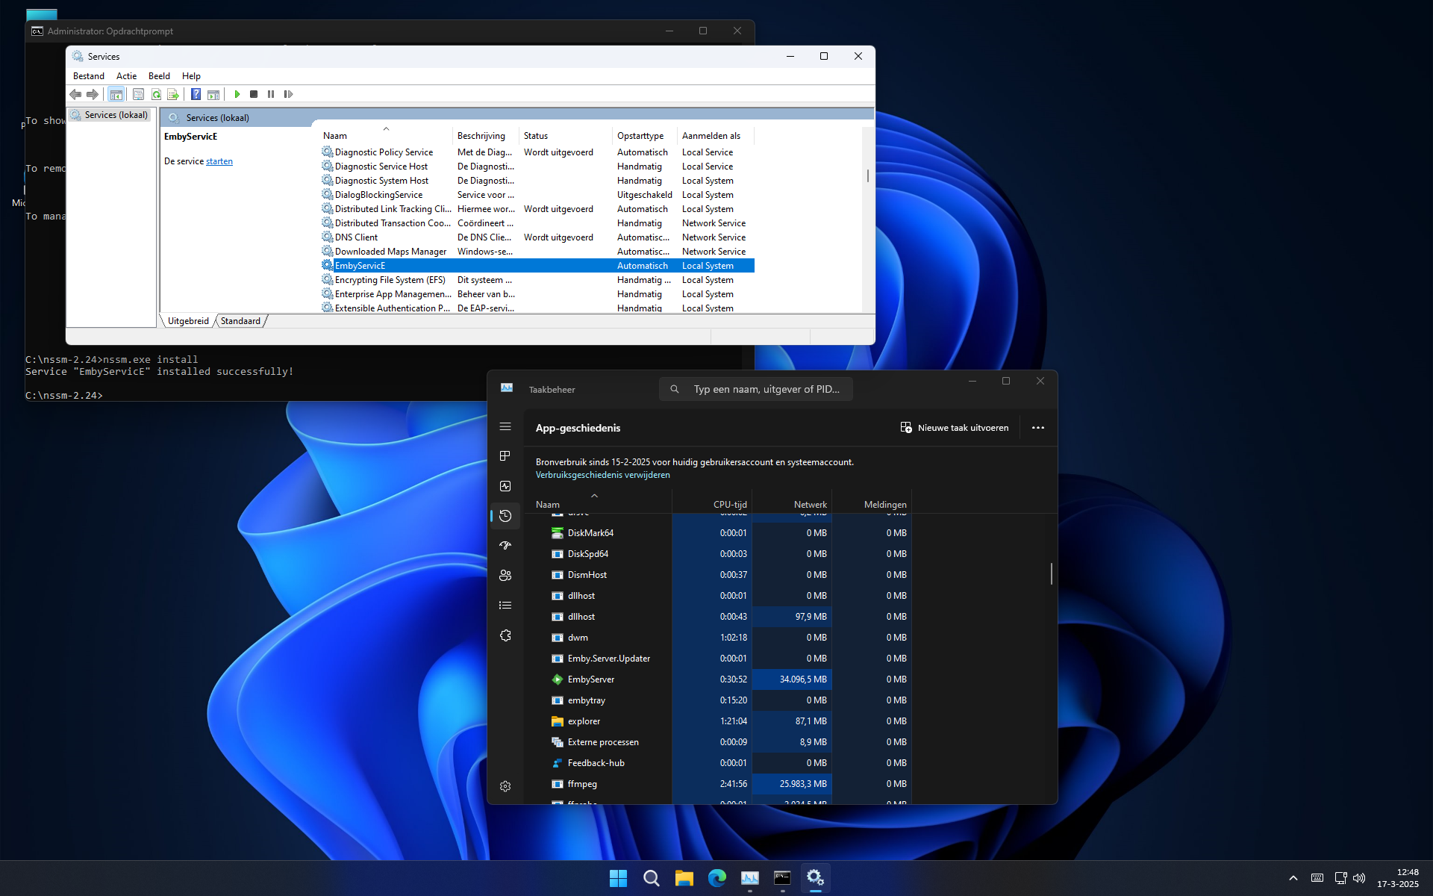This screenshot has height=896, width=1433.
Task: Toggle the console tree show/hide toolbar button
Action: 116,94
